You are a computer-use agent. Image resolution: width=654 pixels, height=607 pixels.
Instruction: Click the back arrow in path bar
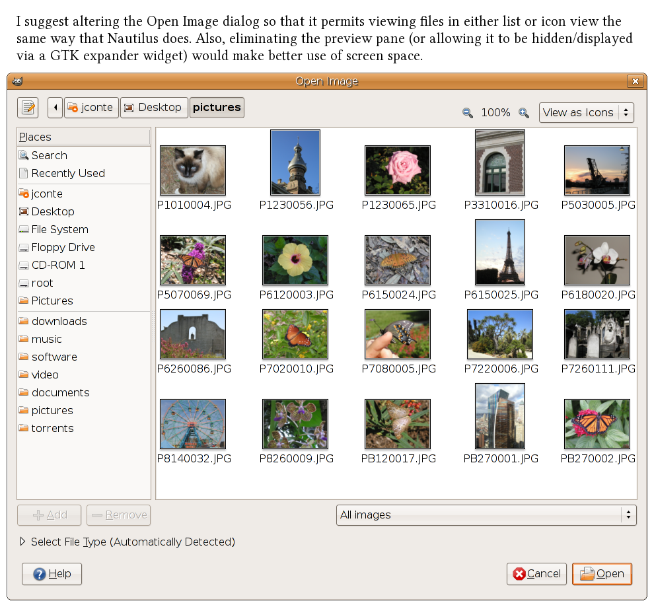pyautogui.click(x=55, y=108)
